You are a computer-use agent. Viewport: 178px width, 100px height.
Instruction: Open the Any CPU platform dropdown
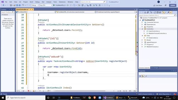point(46,5)
